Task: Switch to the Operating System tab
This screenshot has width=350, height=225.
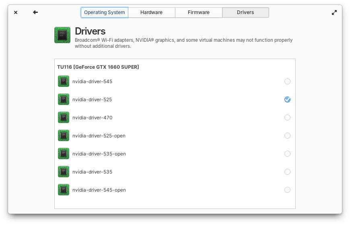Action: (x=105, y=12)
